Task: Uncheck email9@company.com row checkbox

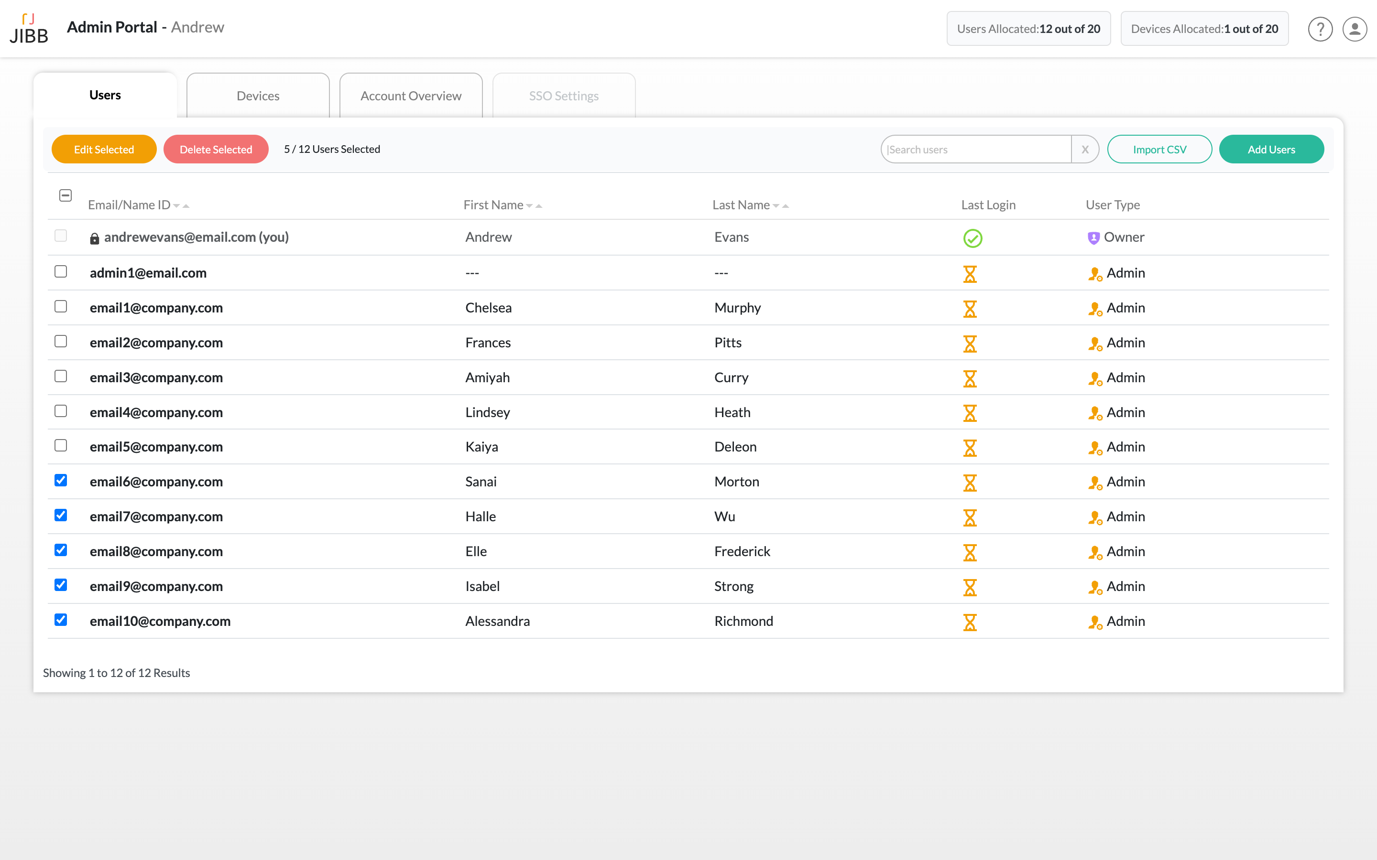Action: [x=61, y=585]
